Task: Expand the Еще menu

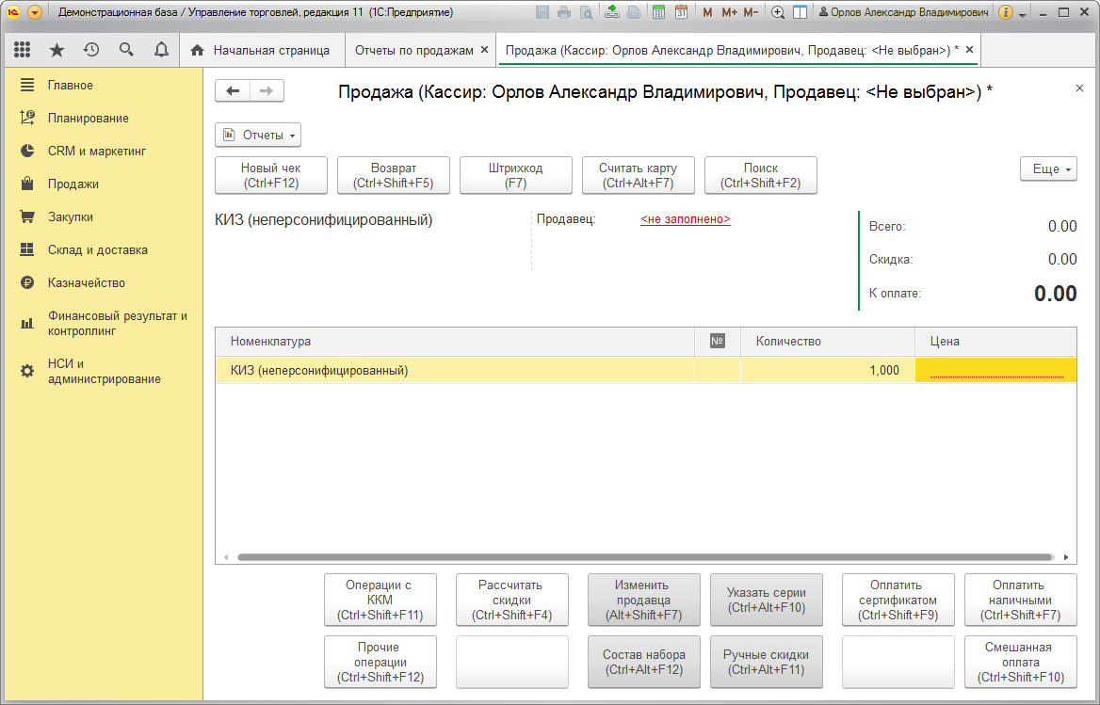Action: pyautogui.click(x=1048, y=168)
